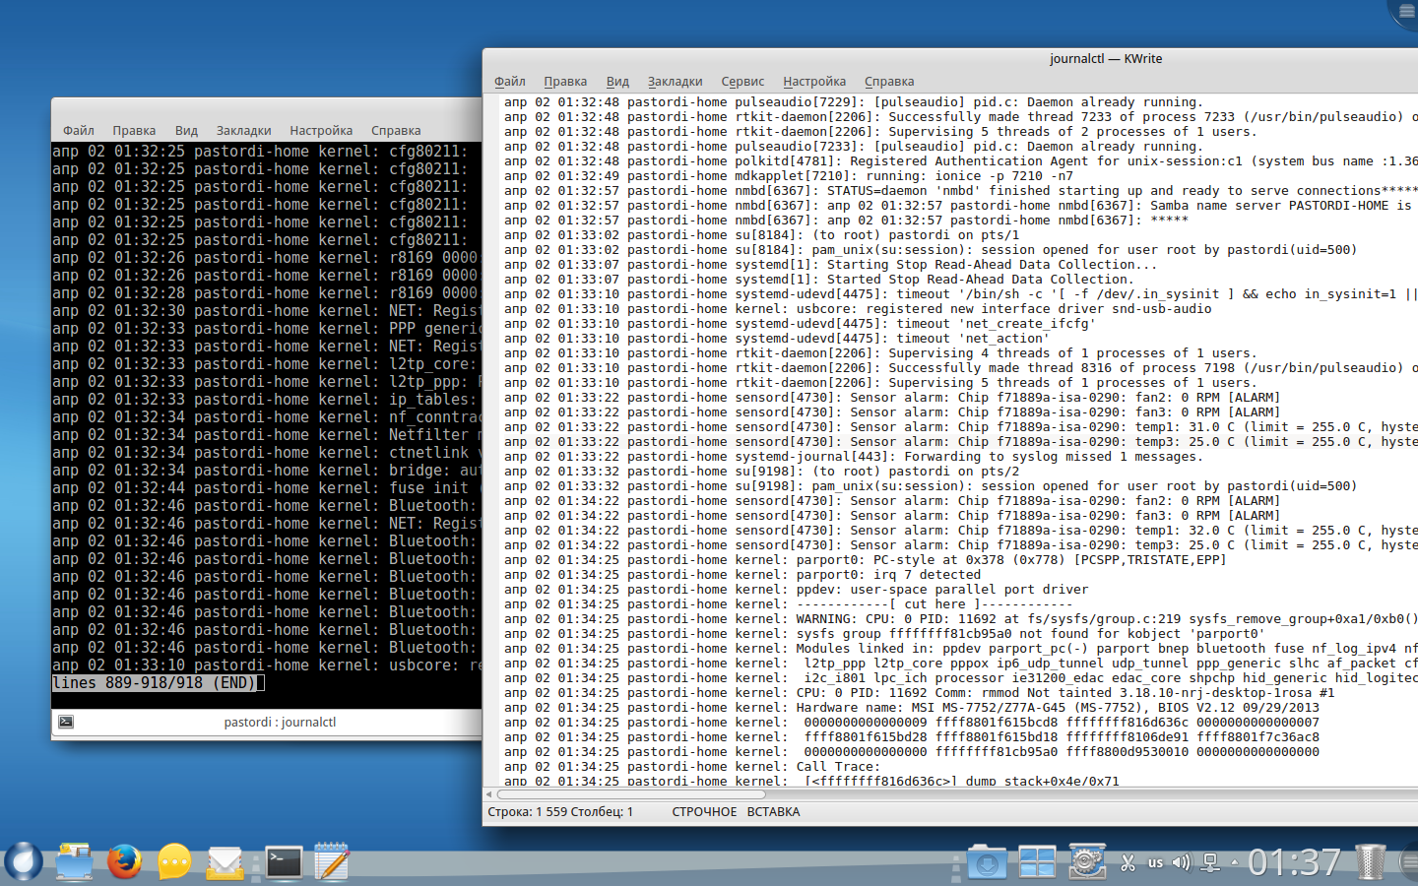Open the yellow chat bubble messenger
This screenshot has height=886, width=1418.
(174, 861)
